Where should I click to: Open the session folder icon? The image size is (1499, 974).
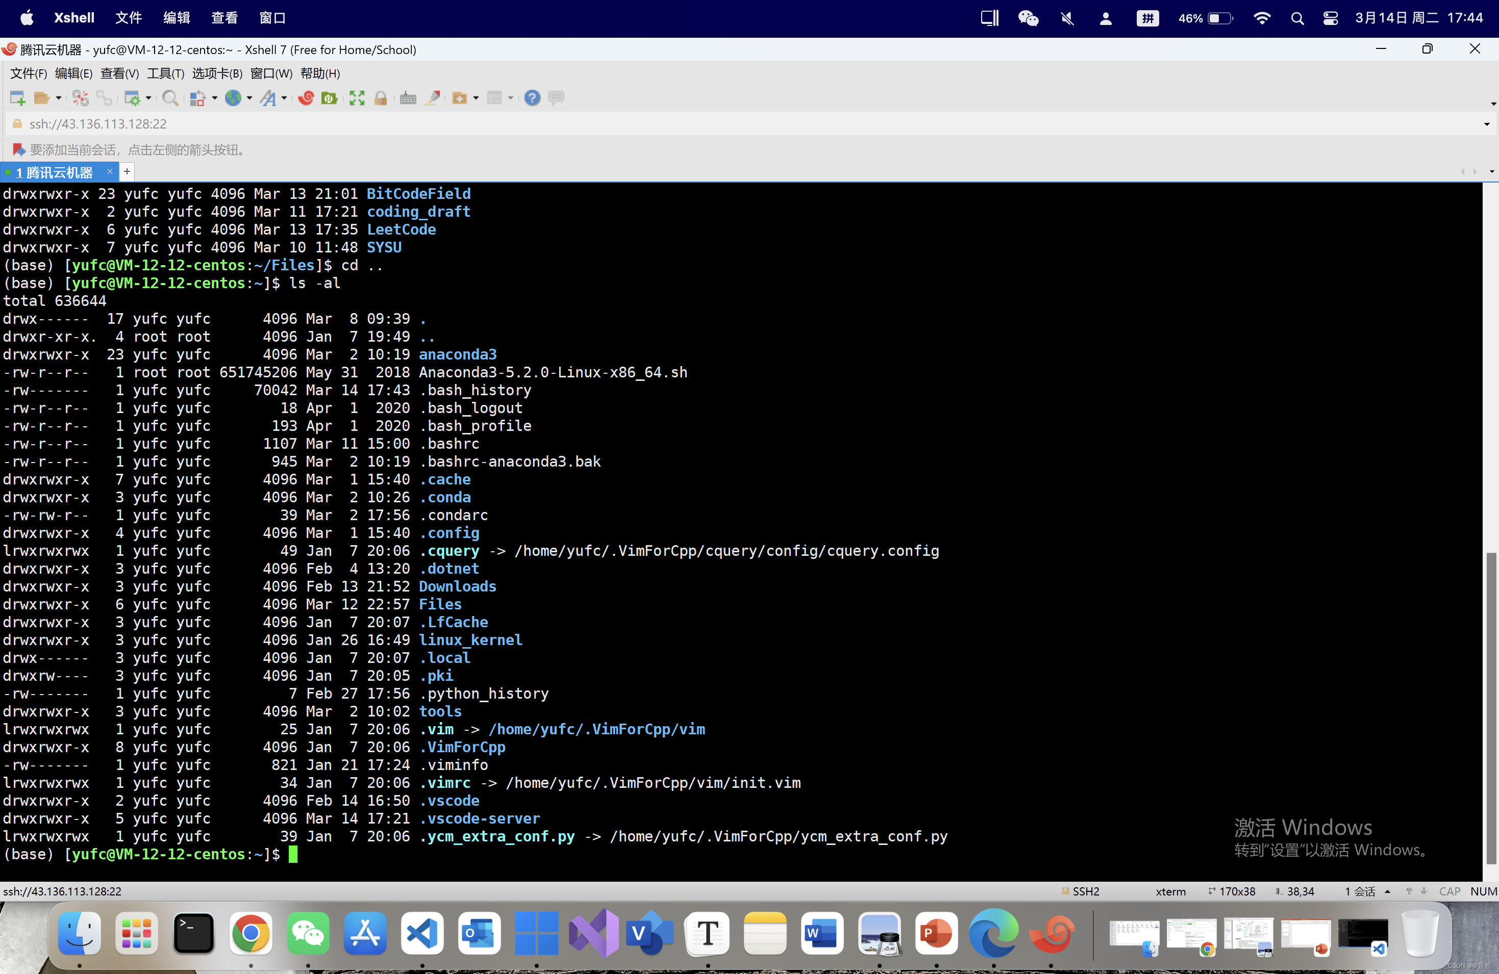click(x=42, y=97)
